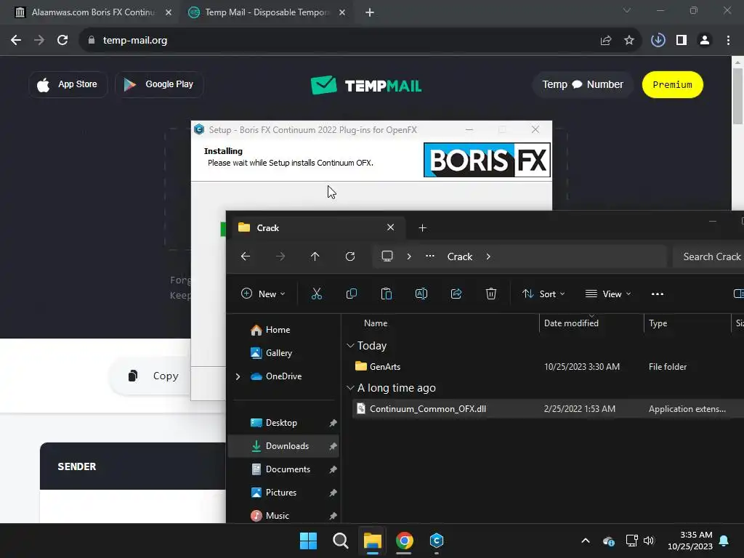Image resolution: width=744 pixels, height=558 pixels.
Task: Go back in File Explorer navigation
Action: [246, 256]
